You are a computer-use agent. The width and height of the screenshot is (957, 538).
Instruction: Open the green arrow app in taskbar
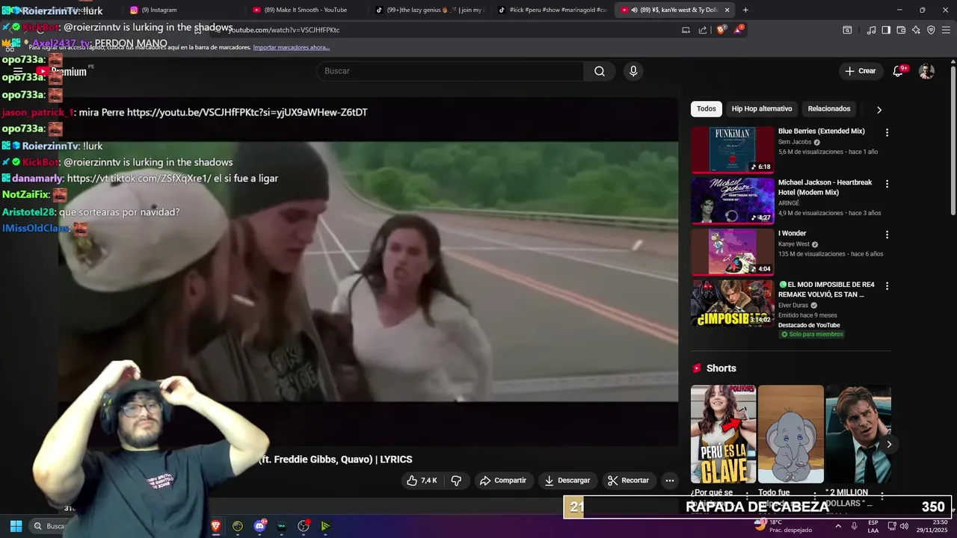(325, 526)
